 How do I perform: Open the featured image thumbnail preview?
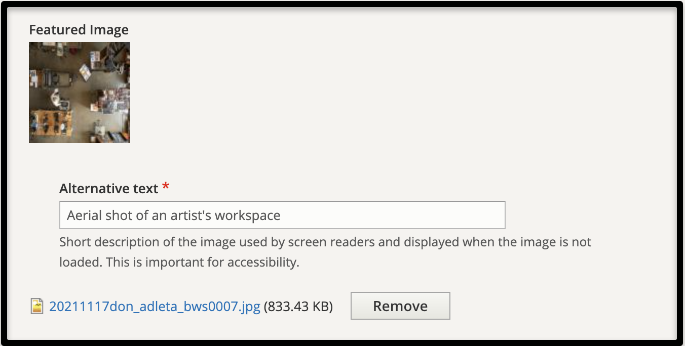tap(80, 93)
